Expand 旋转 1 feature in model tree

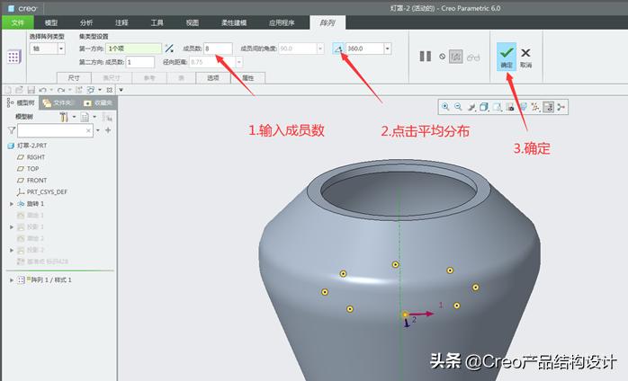[12, 204]
